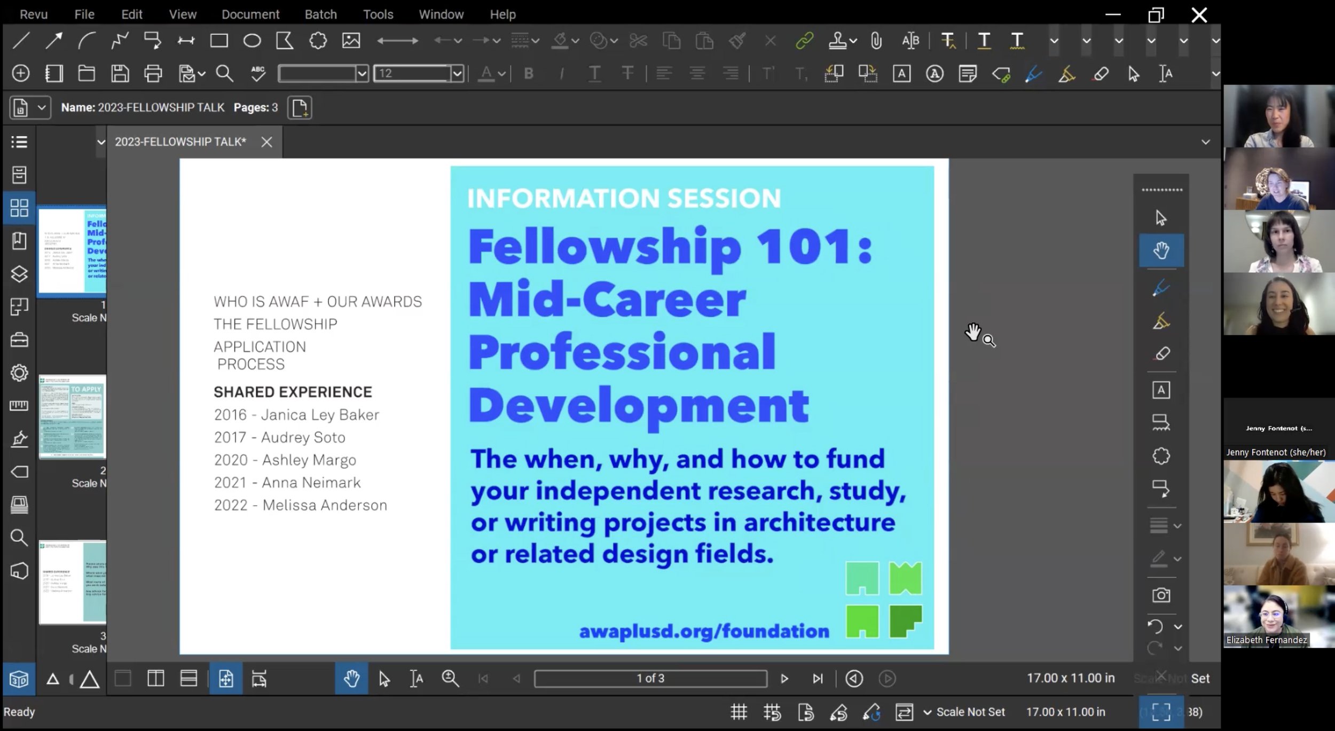The height and width of the screenshot is (731, 1335).
Task: Click Undo in the right tool strip
Action: tap(1155, 626)
